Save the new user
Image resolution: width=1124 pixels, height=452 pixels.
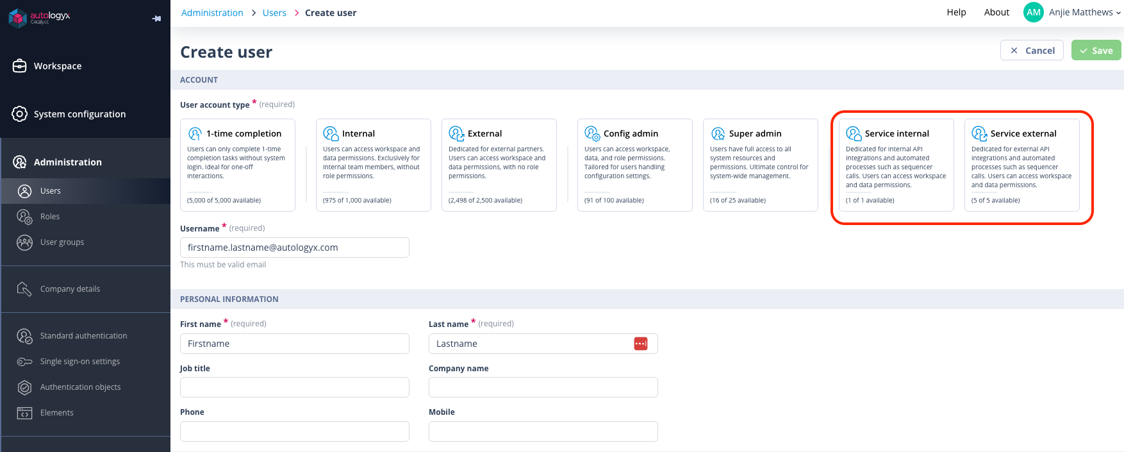pyautogui.click(x=1096, y=50)
